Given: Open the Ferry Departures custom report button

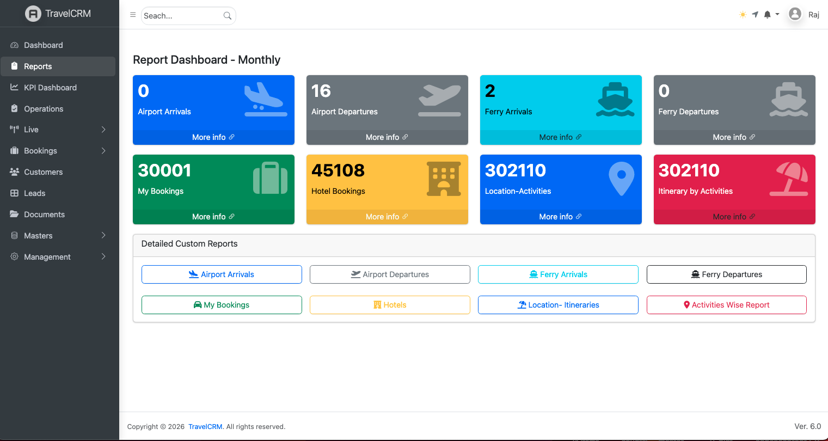Looking at the screenshot, I should (727, 274).
